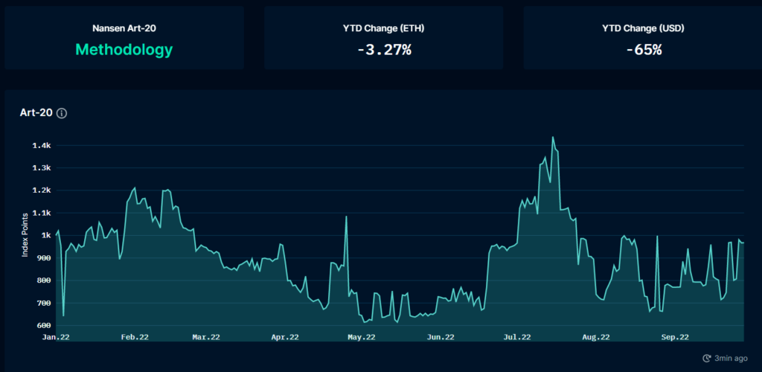Open the Methodology link
The height and width of the screenshot is (372, 762).
[124, 50]
